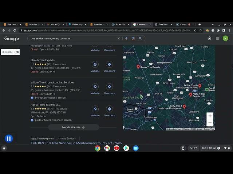The height and width of the screenshot is (174, 233).
Task: Zoom out on the map
Action: [x=210, y=123]
